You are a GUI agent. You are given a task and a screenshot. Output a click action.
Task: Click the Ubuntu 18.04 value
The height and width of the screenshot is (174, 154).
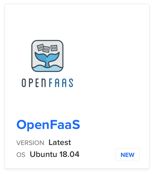(54, 154)
